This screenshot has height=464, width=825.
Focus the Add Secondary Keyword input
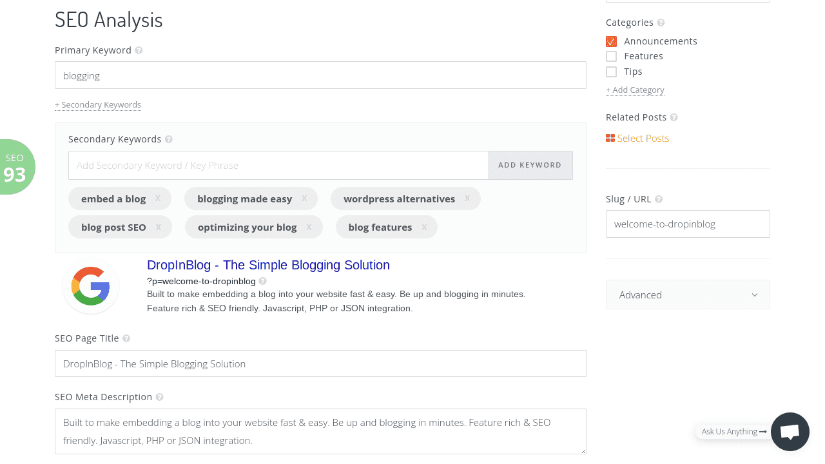tap(278, 165)
